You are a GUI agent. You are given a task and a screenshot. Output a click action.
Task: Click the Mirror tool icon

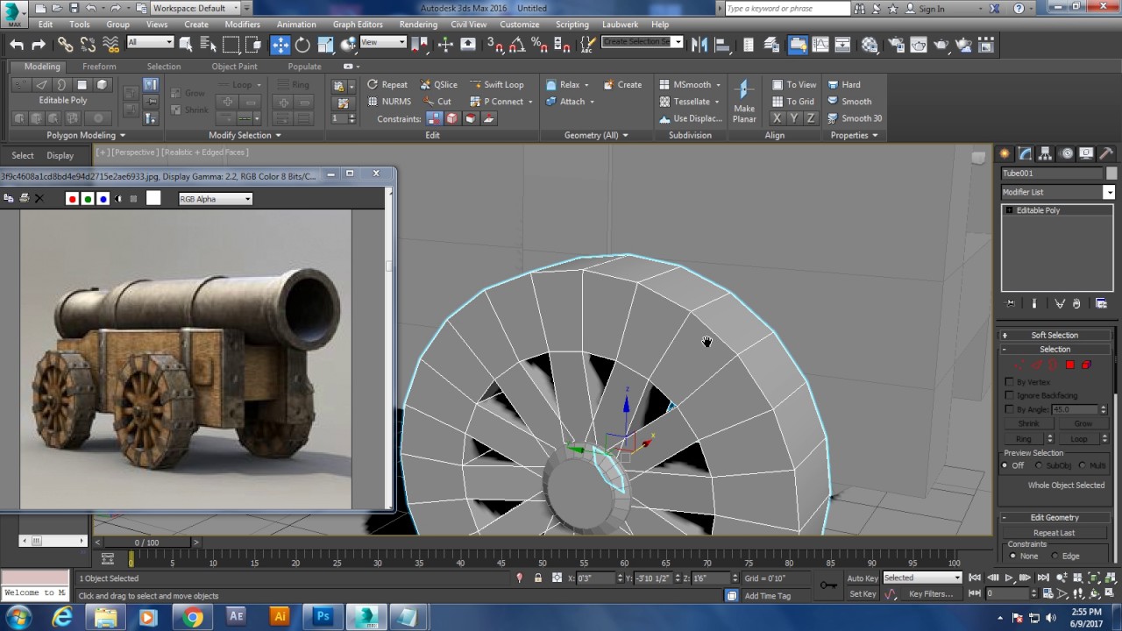699,45
